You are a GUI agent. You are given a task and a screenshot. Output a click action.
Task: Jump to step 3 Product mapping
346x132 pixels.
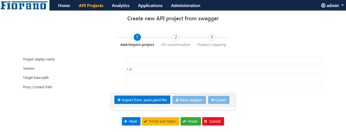pos(211,37)
